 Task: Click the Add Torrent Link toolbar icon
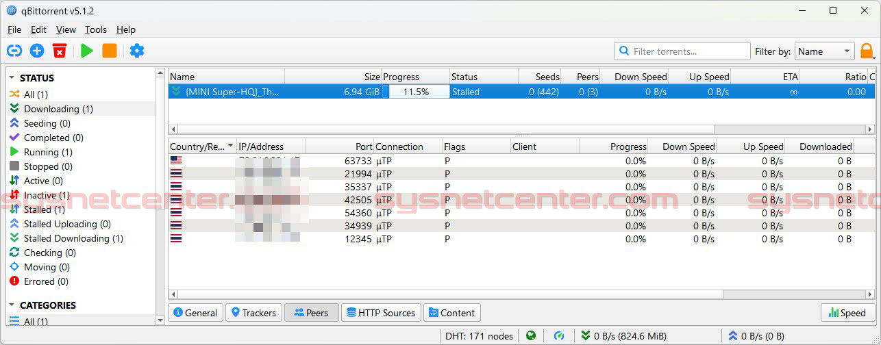14,51
